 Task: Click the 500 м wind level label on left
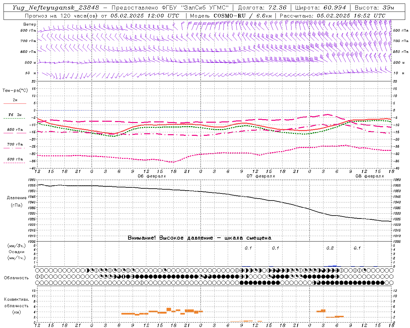pos(30,63)
